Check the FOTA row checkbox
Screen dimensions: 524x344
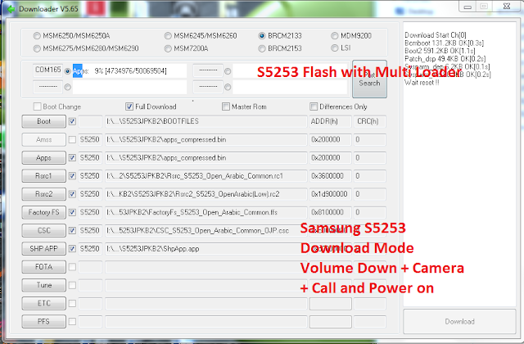point(72,267)
